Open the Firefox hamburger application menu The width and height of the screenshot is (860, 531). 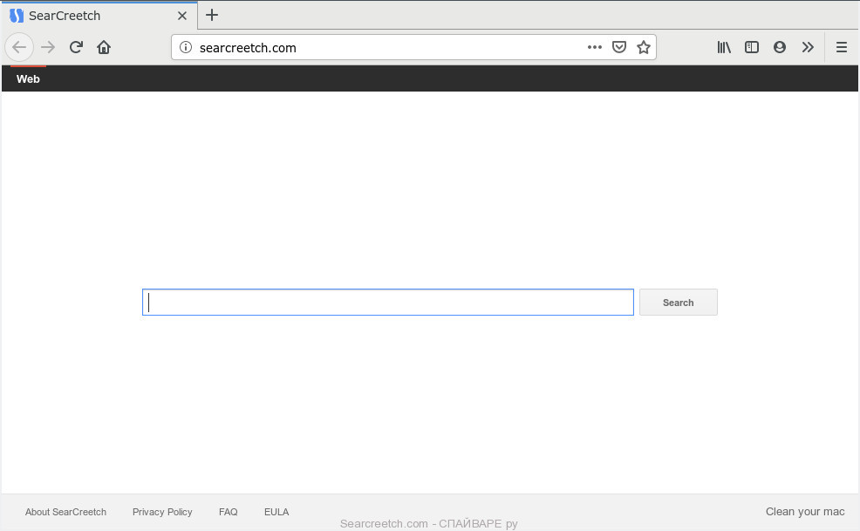[x=842, y=47]
